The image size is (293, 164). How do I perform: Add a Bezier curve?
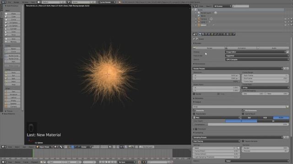[12, 49]
